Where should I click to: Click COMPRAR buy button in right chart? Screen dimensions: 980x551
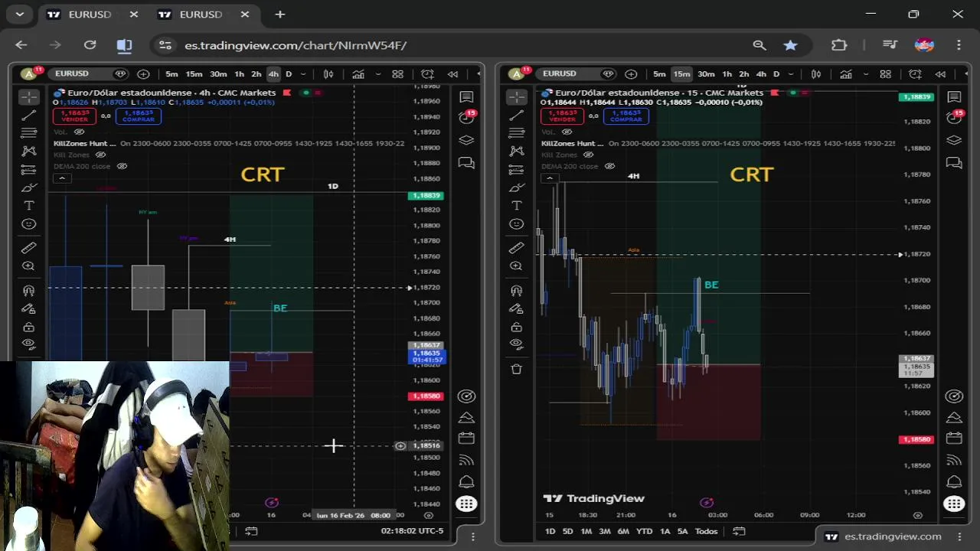click(626, 116)
